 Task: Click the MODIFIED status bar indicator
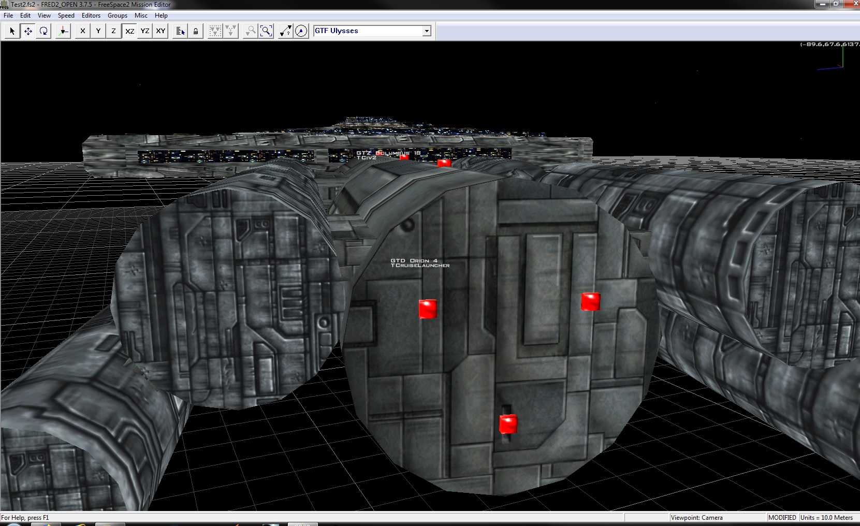pyautogui.click(x=782, y=518)
